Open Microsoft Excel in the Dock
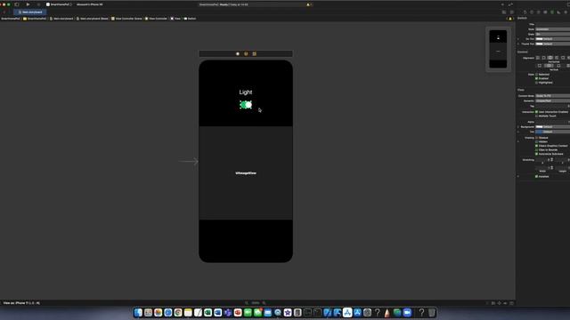This screenshot has width=570, height=320. [x=208, y=312]
